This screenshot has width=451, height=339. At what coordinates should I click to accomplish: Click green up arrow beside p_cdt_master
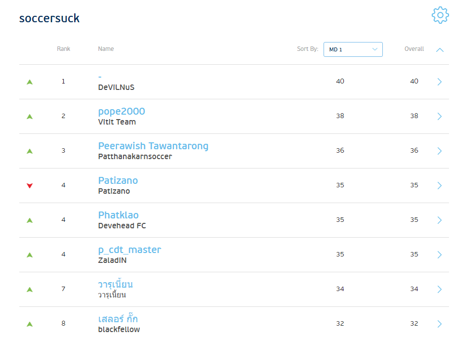[30, 255]
